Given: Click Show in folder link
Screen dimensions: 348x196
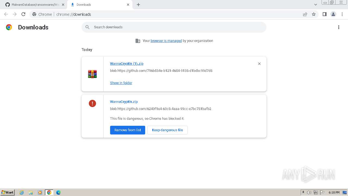Looking at the screenshot, I should [121, 83].
